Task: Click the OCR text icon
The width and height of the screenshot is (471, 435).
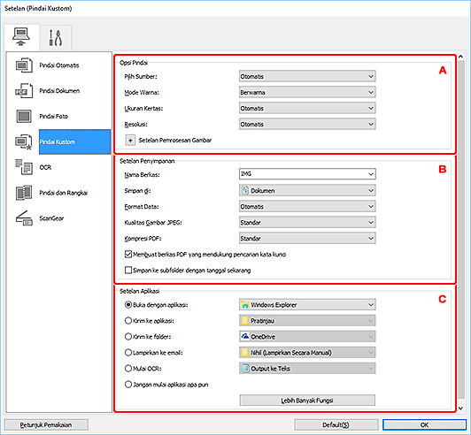Action: click(x=24, y=167)
